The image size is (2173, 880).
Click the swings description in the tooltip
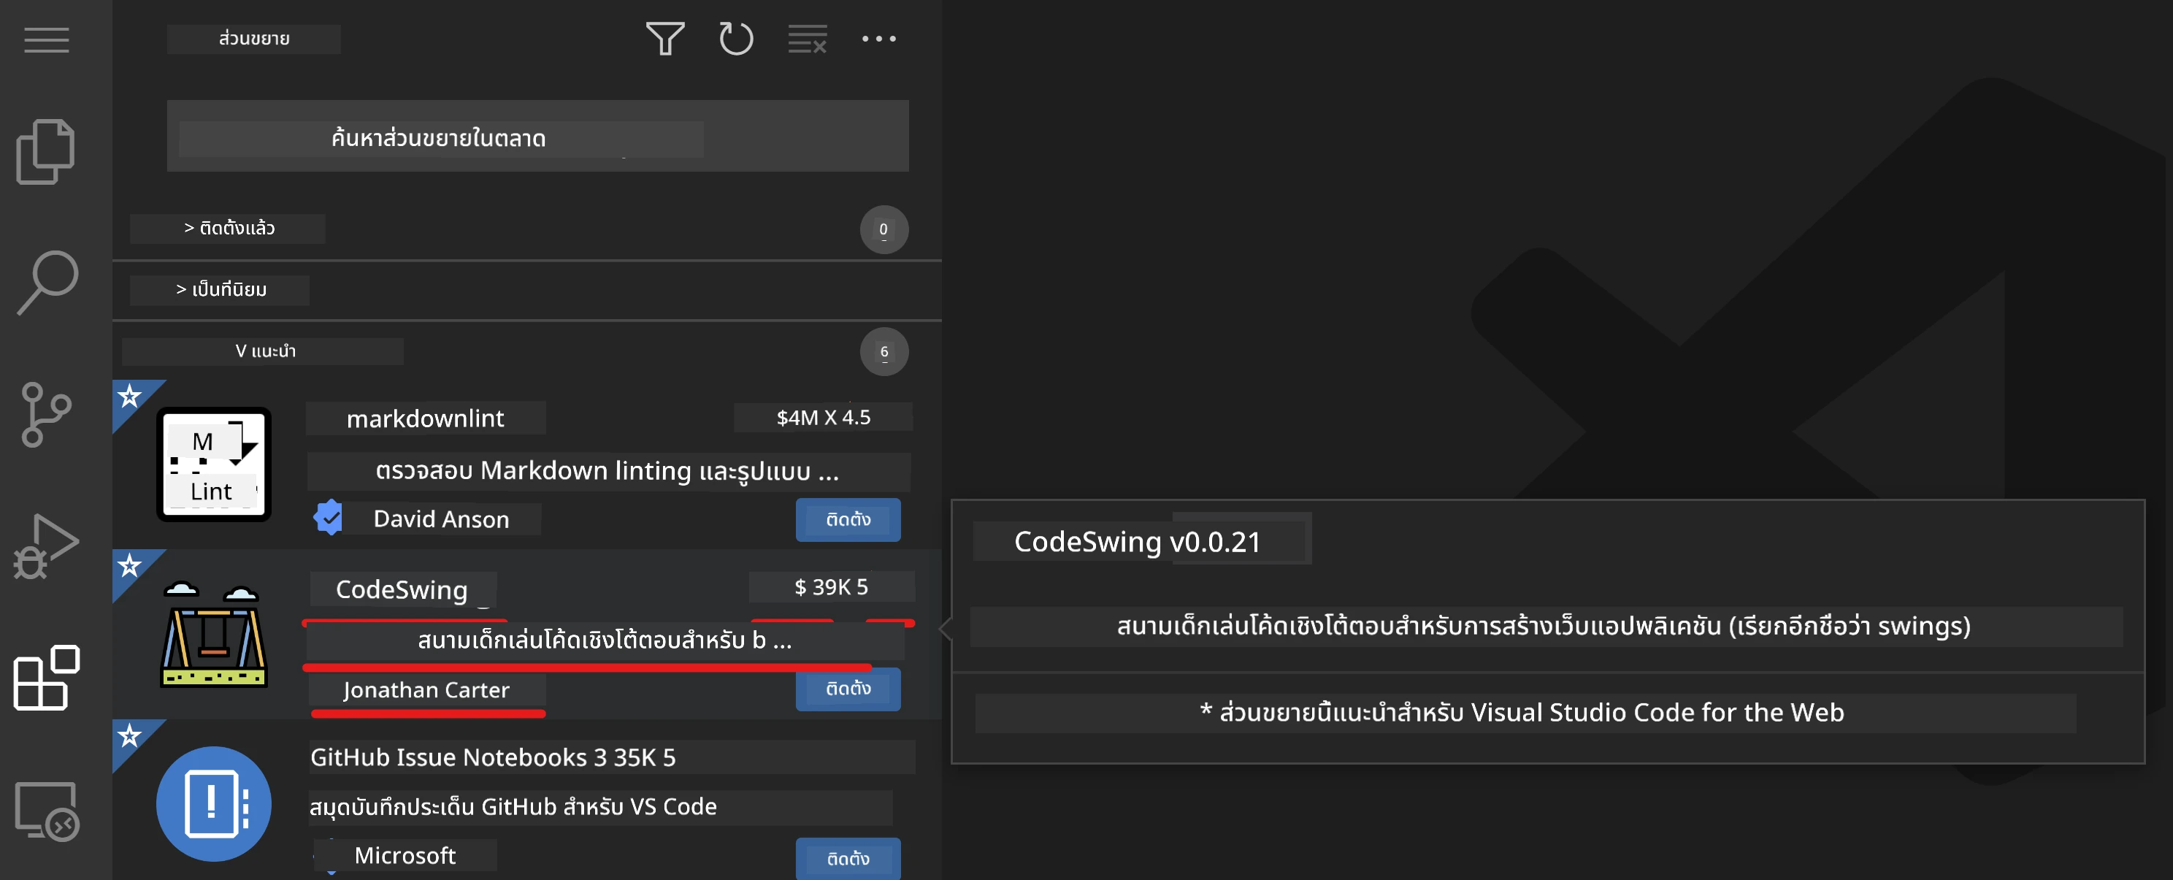tap(1544, 627)
